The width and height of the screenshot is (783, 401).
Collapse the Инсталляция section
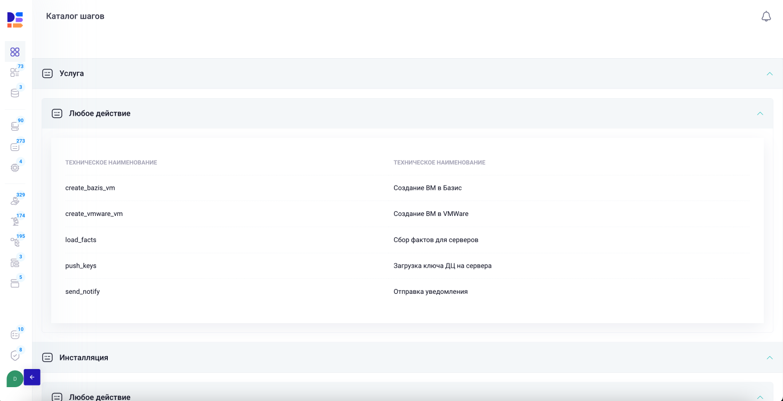(769, 358)
